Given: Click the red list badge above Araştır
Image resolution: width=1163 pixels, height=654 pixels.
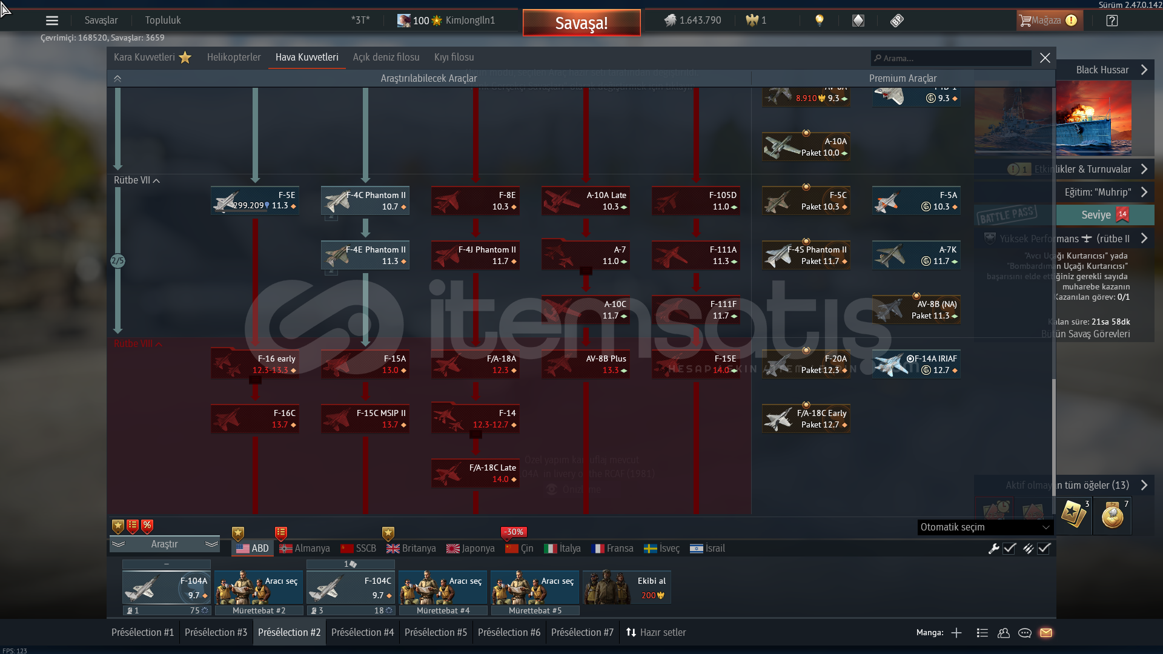Looking at the screenshot, I should tap(133, 526).
